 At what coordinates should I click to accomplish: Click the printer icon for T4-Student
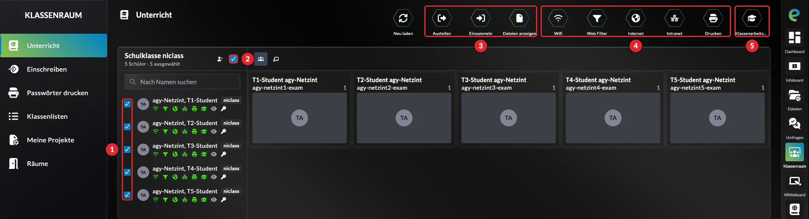click(x=194, y=177)
